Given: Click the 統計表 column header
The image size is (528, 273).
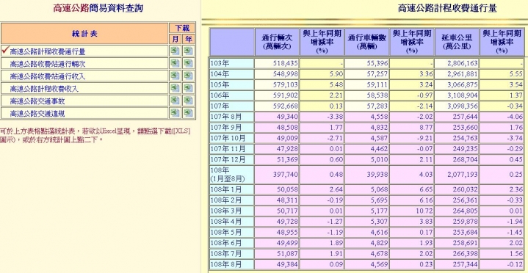Looking at the screenshot, I should point(84,33).
